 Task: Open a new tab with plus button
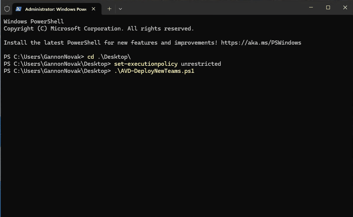coord(109,9)
